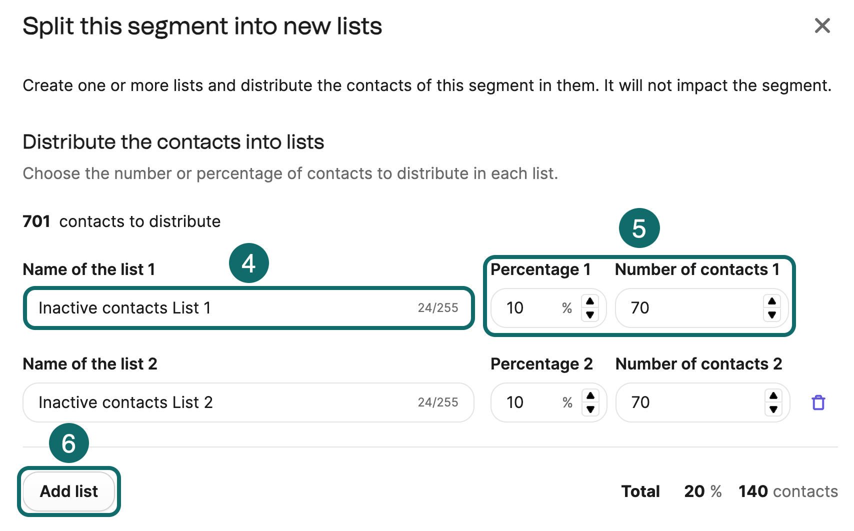Increment Number of contacts 1 value
The height and width of the screenshot is (531, 854).
[x=772, y=301]
